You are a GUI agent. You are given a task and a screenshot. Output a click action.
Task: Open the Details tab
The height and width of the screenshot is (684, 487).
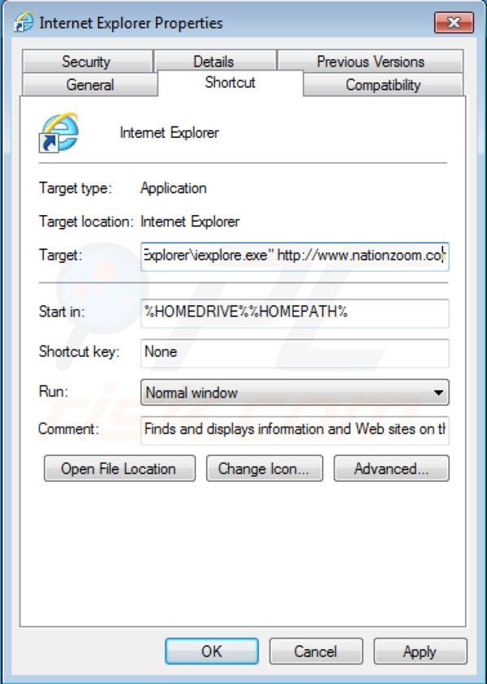215,61
